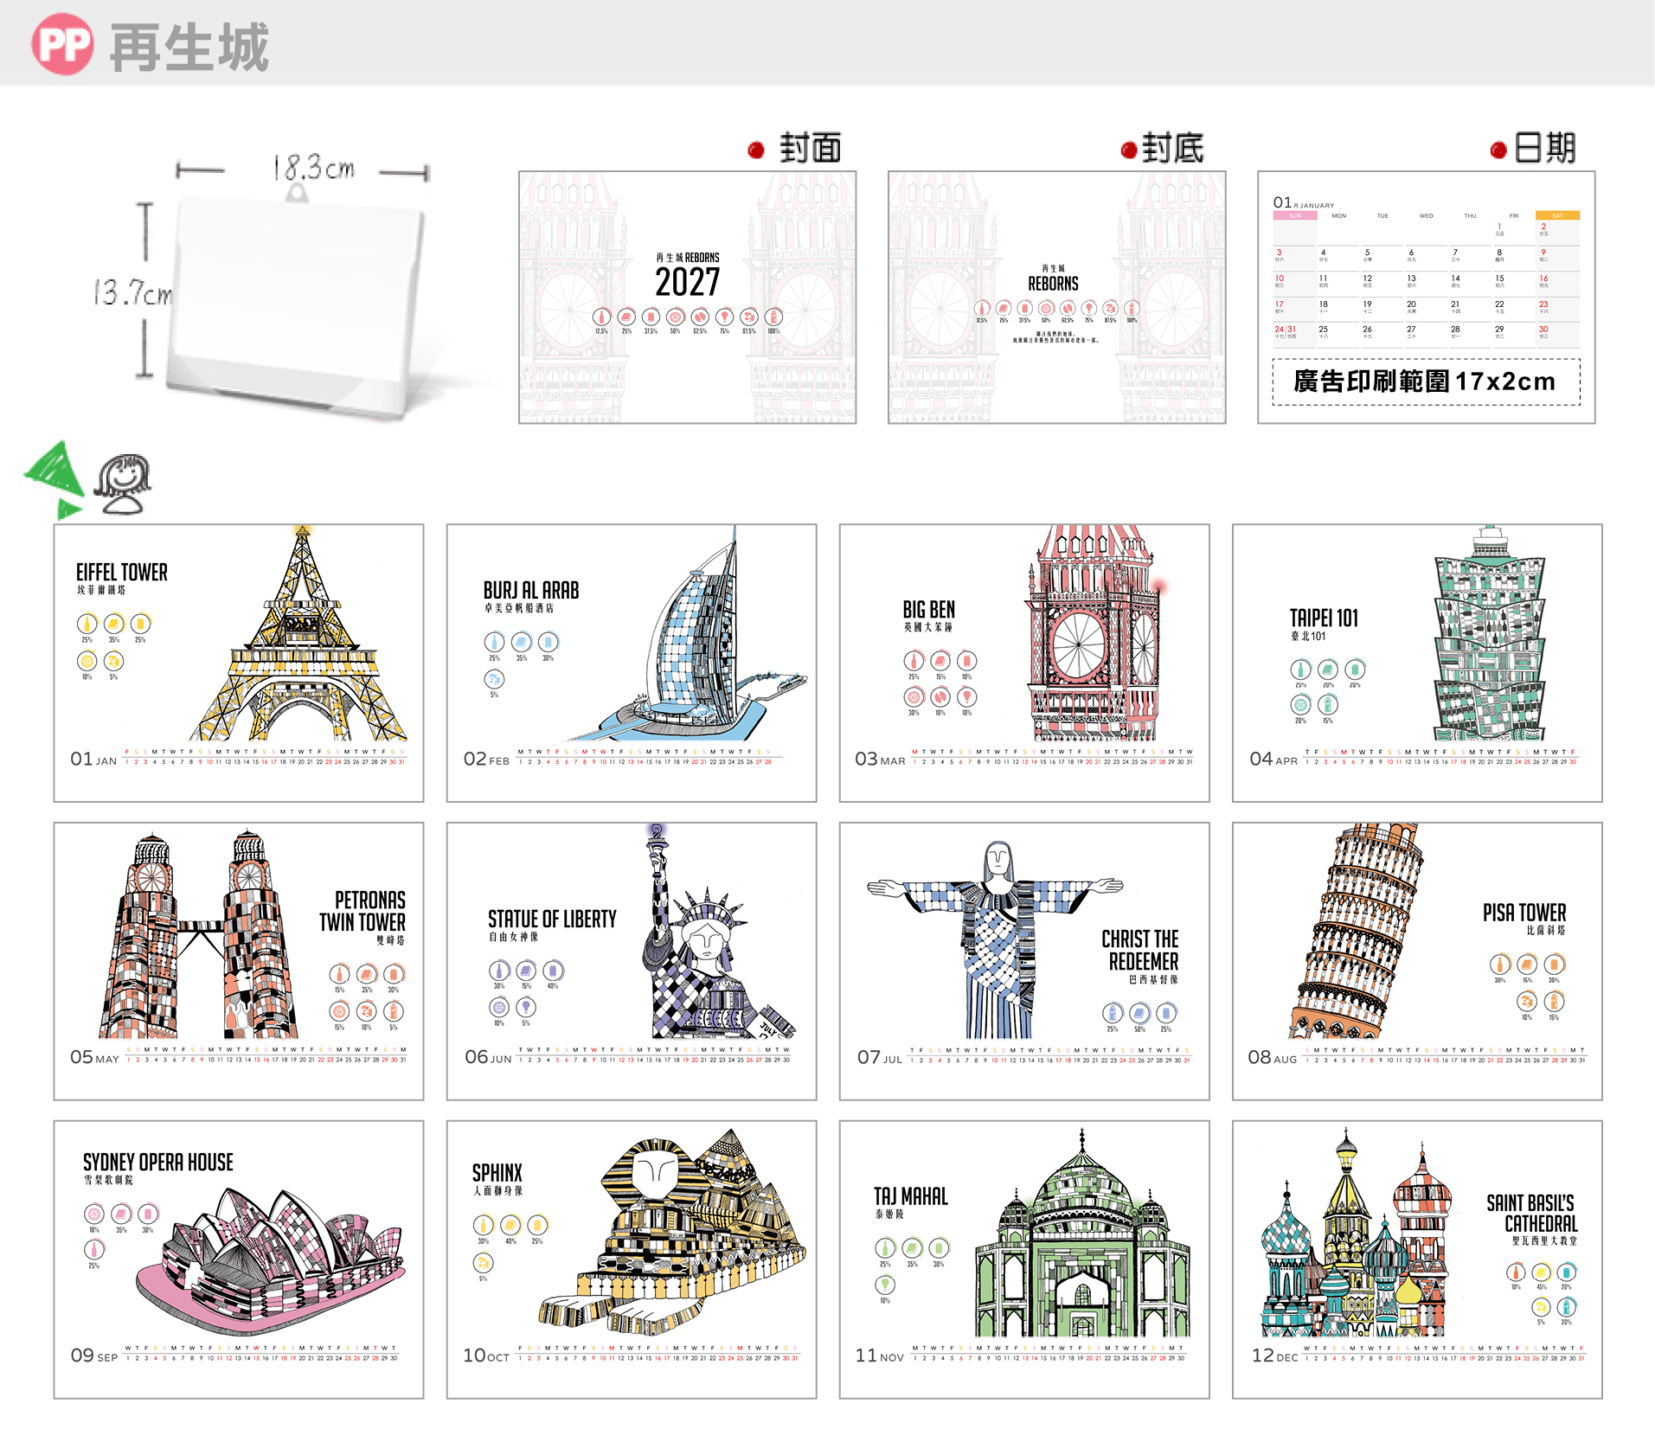Open the REBORNS back cover preview
This screenshot has width=1655, height=1442.
point(1057,298)
